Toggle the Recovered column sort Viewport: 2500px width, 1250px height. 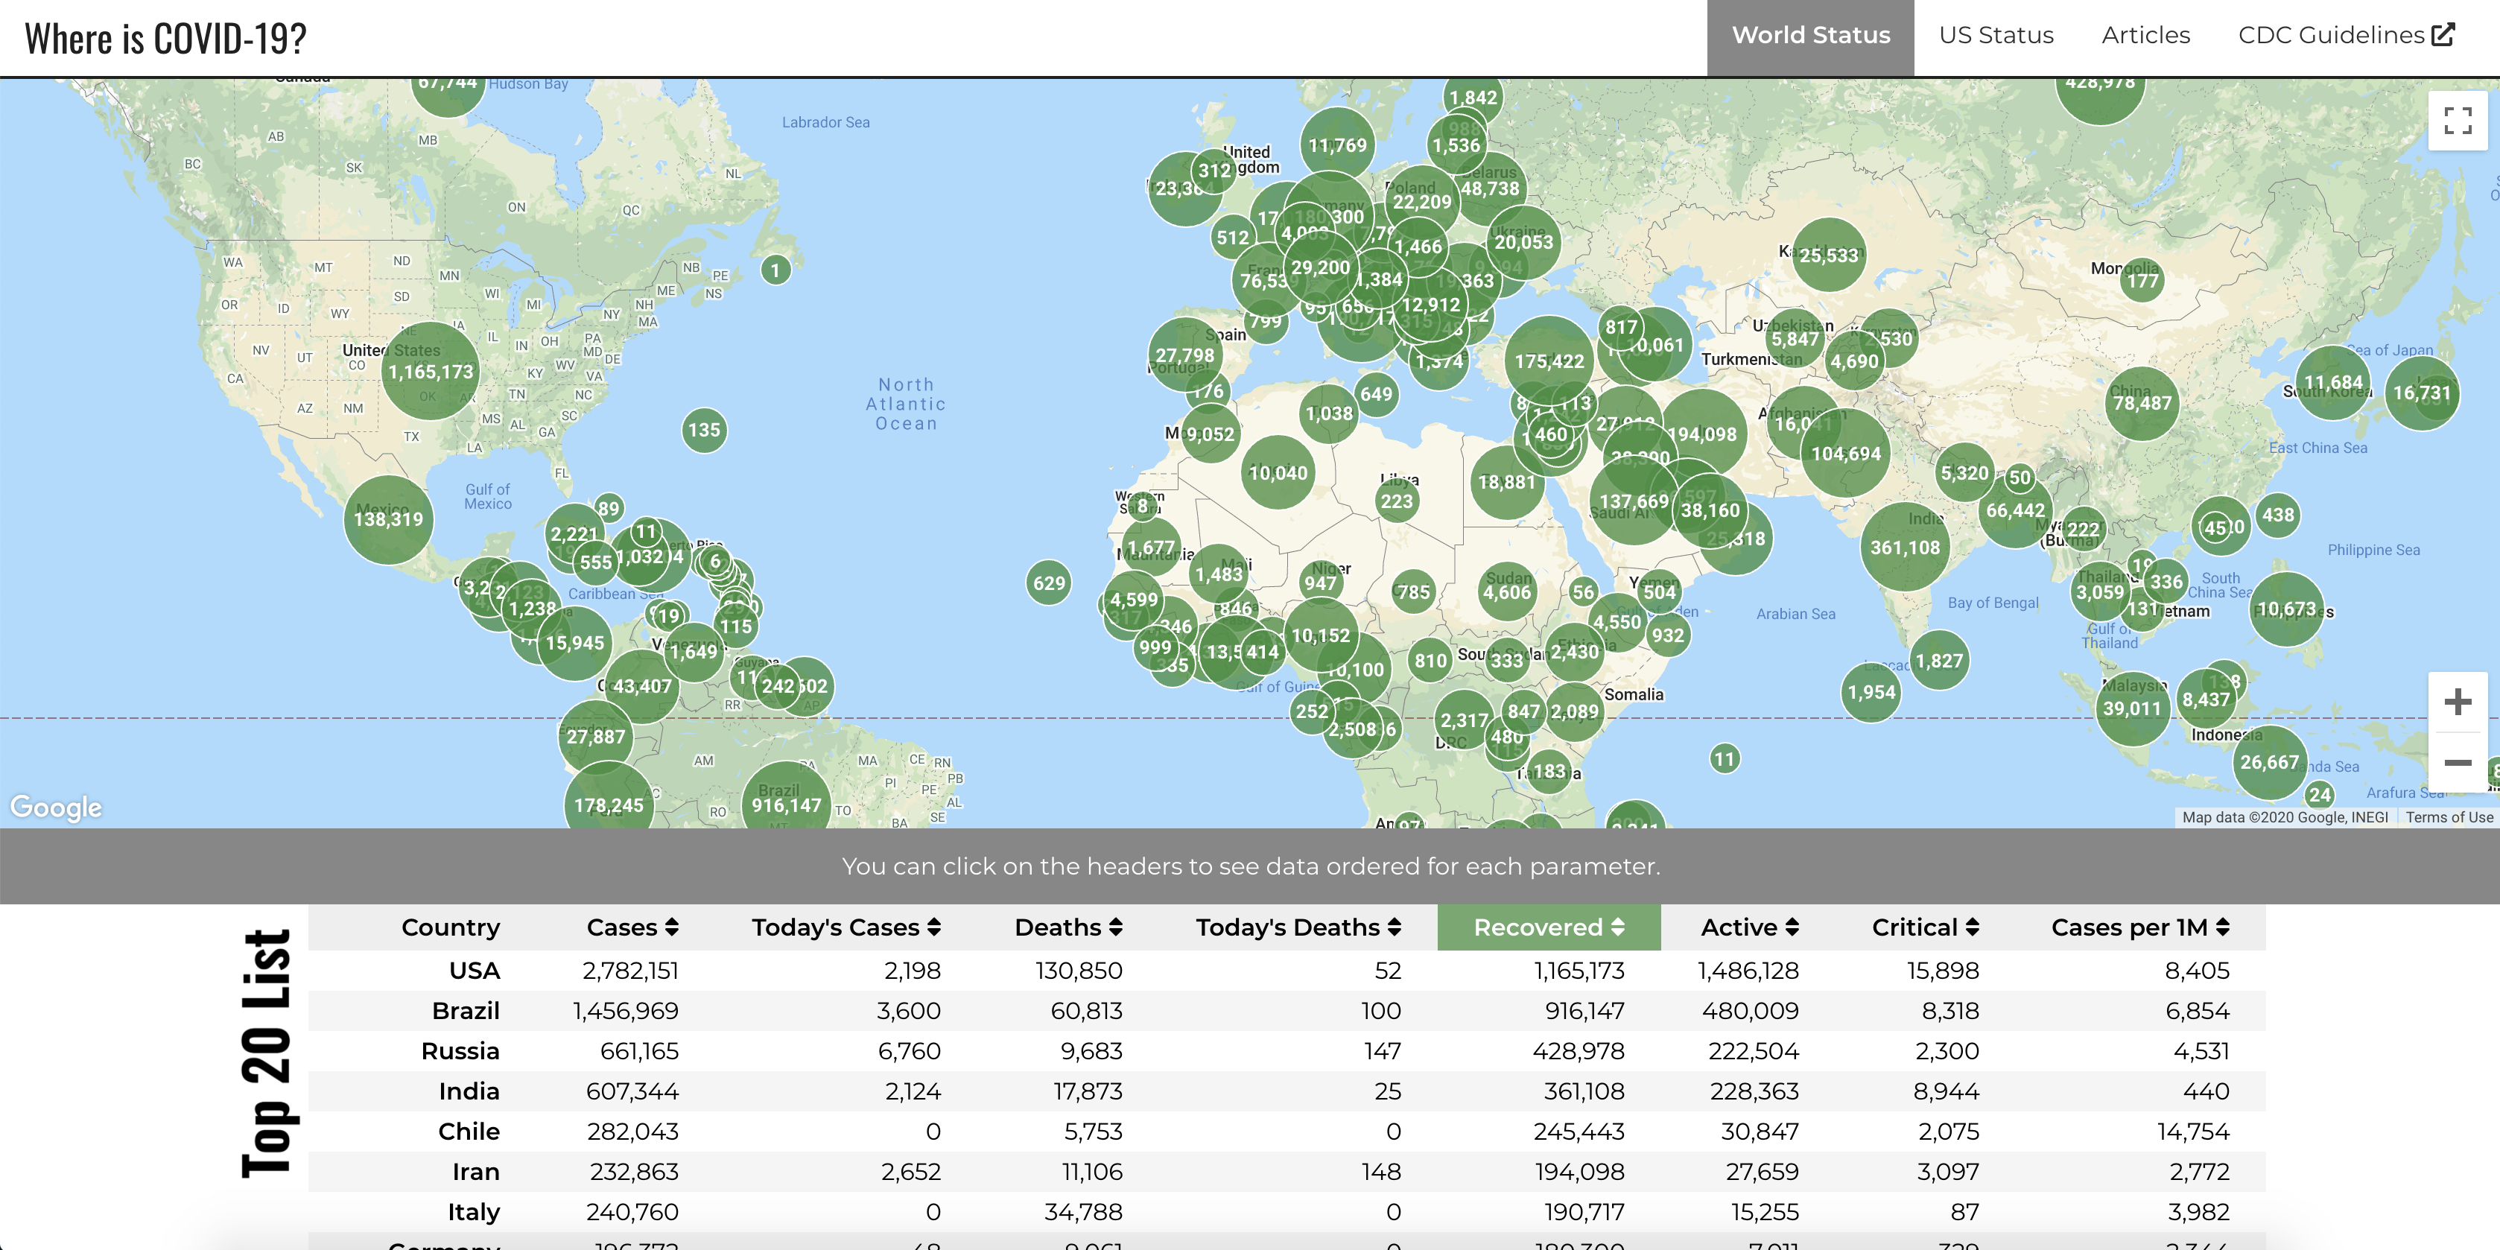(x=1548, y=927)
